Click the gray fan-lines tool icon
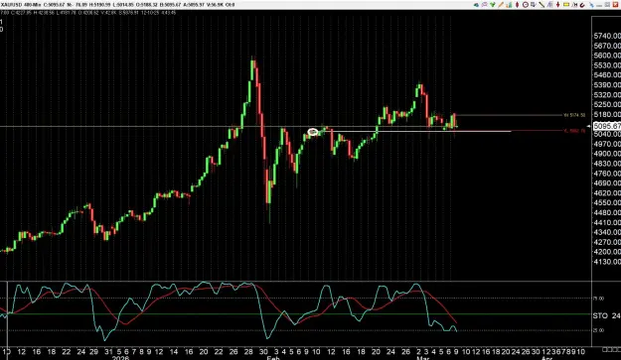Image resolution: width=621 pixels, height=360 pixels. [550, 5]
